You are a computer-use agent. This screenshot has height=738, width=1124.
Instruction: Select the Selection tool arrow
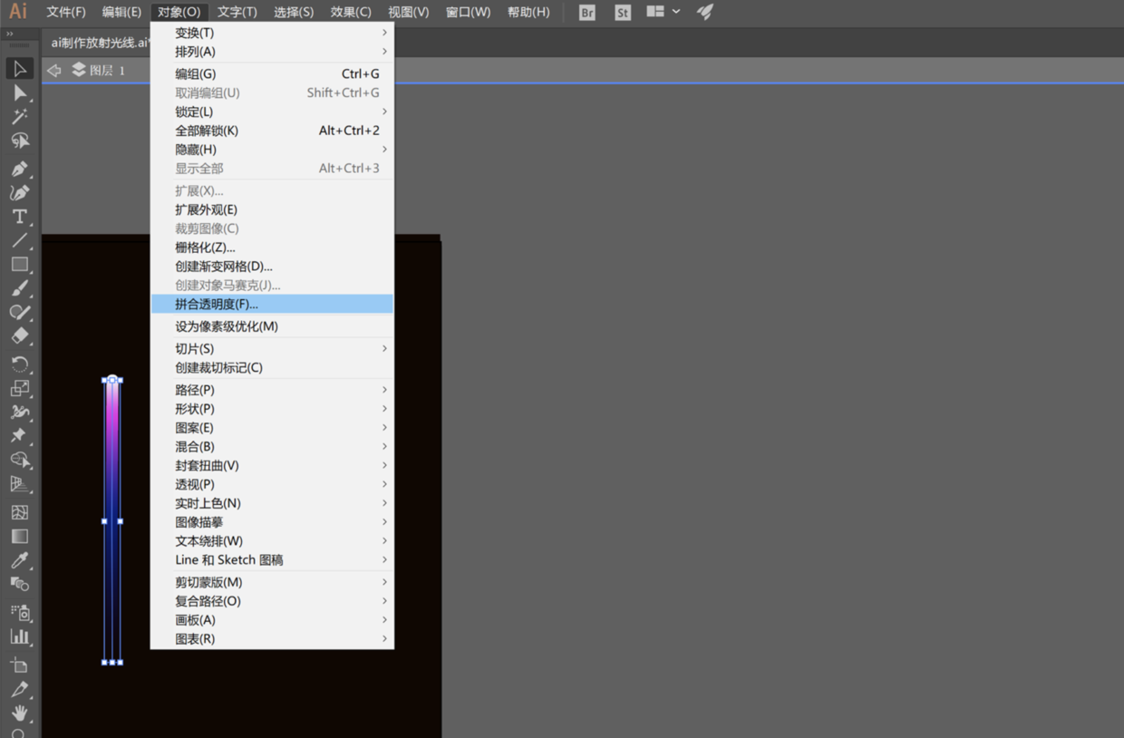pyautogui.click(x=20, y=69)
